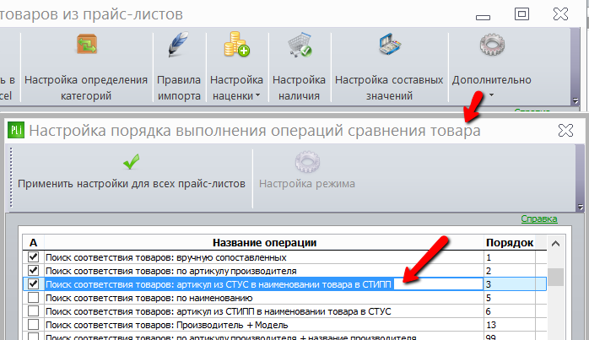589x340 pixels.
Task: Click order value 13 cell
Action: tap(510, 325)
